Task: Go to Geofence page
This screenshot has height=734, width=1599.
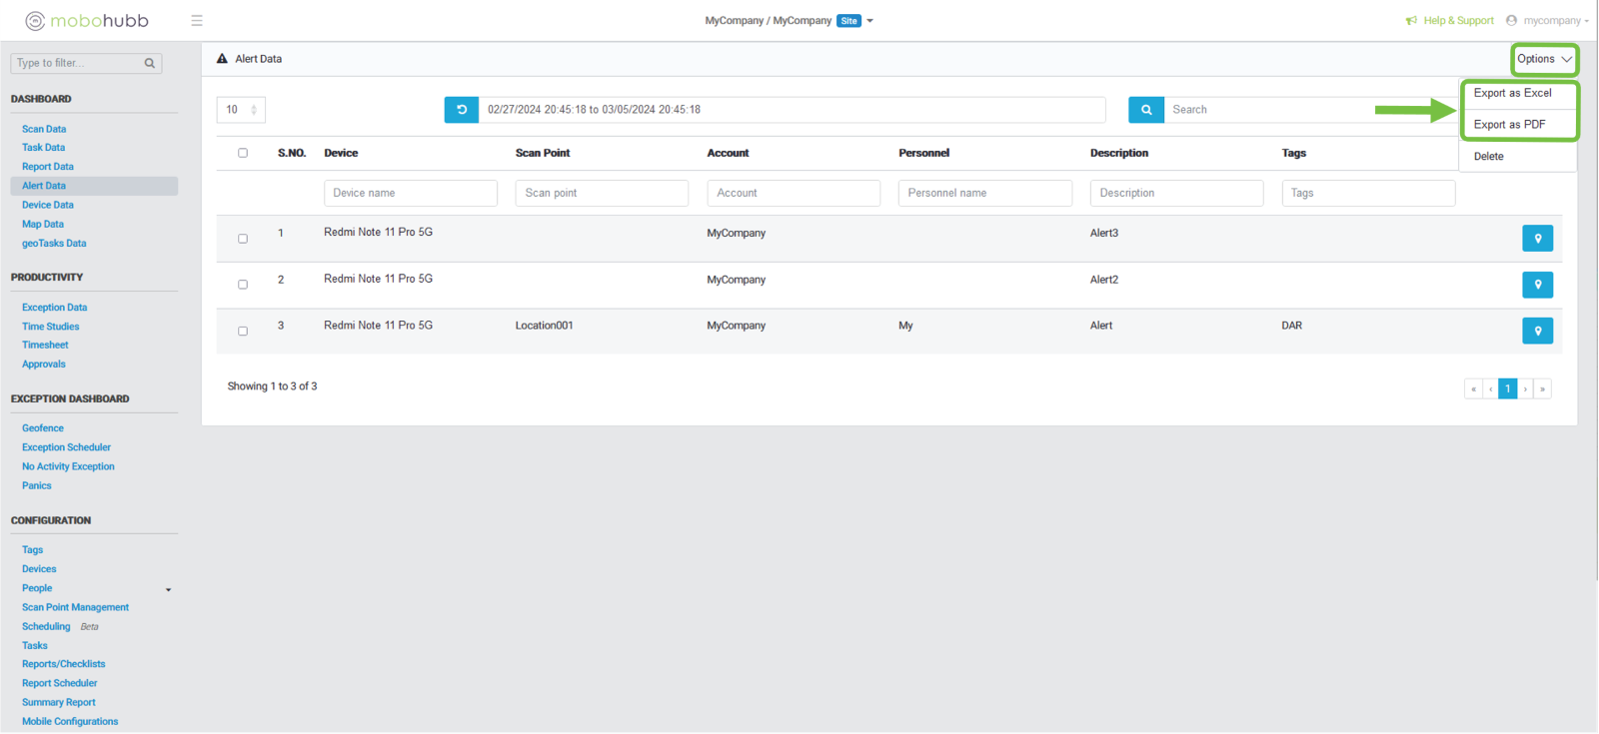Action: point(43,428)
